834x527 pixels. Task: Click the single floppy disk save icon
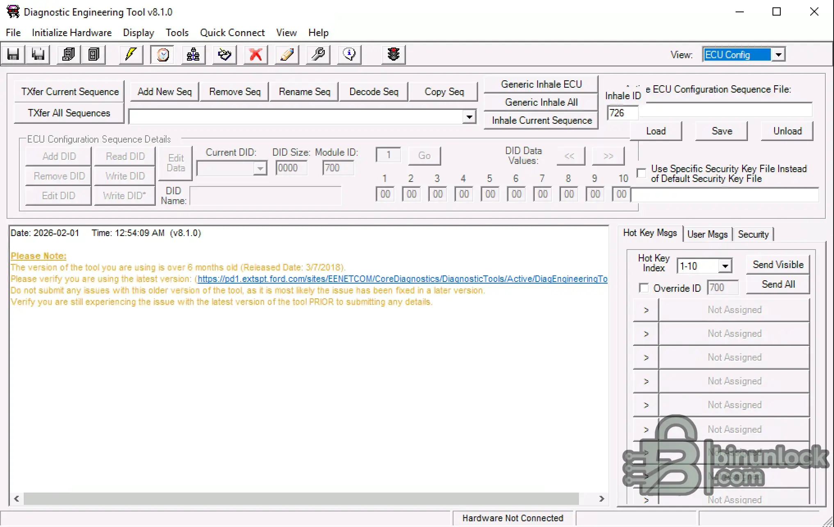[13, 55]
